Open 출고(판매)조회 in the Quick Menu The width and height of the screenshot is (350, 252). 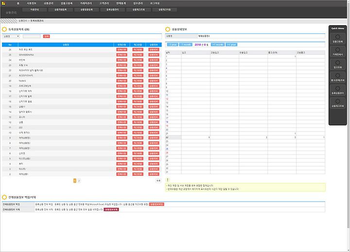(x=337, y=77)
